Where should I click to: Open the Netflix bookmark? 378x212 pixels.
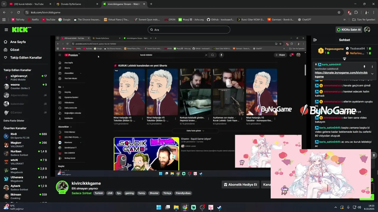(33, 20)
